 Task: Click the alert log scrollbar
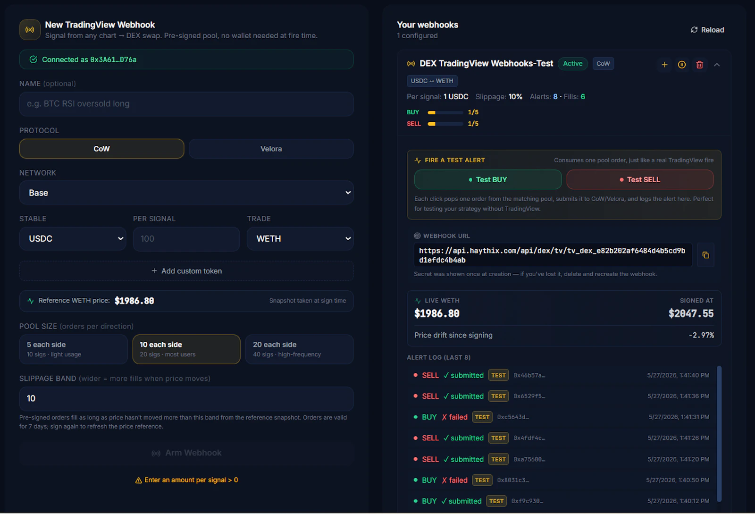(x=719, y=433)
